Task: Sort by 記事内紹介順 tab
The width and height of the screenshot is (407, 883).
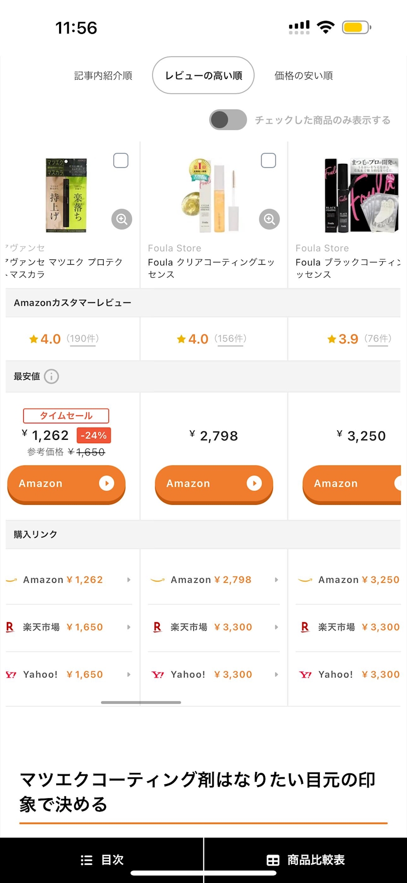Action: 103,76
